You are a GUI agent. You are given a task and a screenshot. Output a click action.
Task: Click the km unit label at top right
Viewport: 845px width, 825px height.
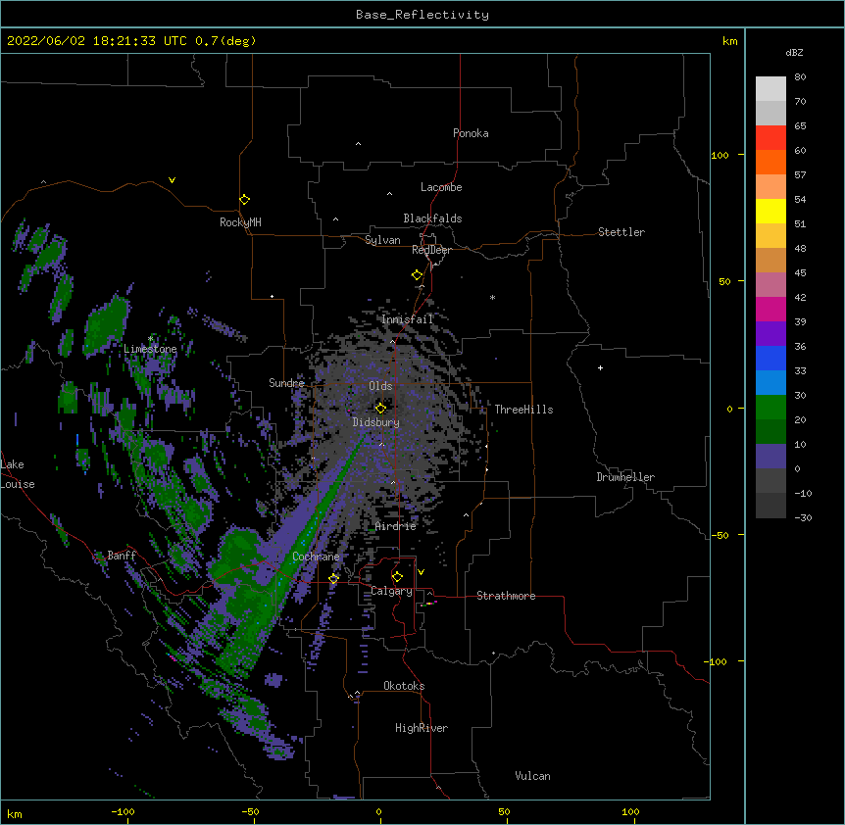[x=729, y=41]
